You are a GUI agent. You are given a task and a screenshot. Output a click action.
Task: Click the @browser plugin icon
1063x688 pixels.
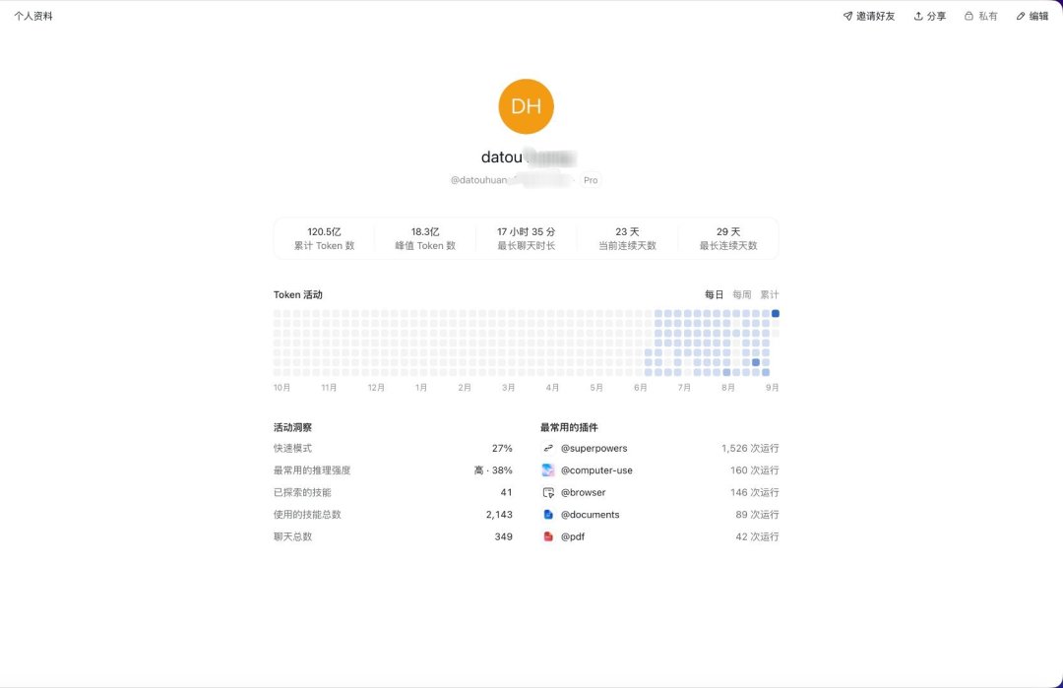[x=548, y=493]
